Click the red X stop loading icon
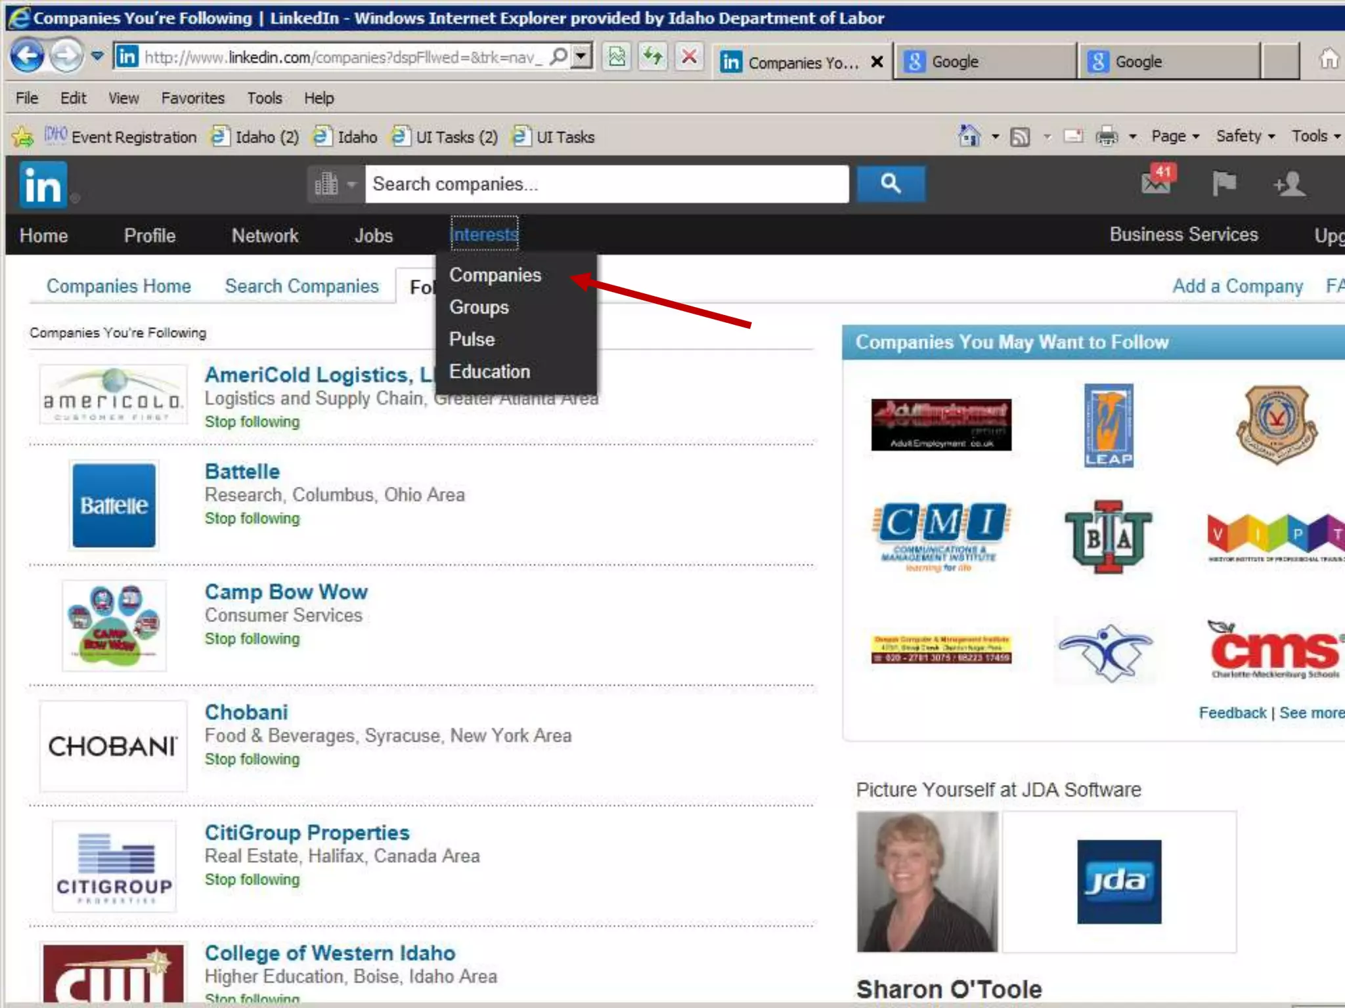 click(689, 57)
